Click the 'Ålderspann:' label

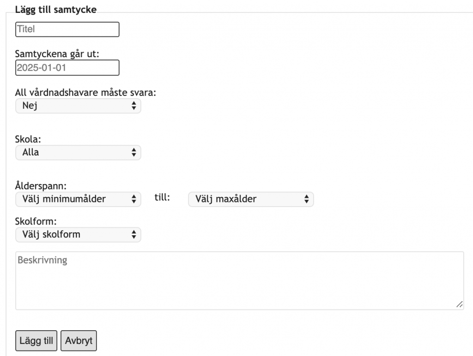click(x=41, y=186)
